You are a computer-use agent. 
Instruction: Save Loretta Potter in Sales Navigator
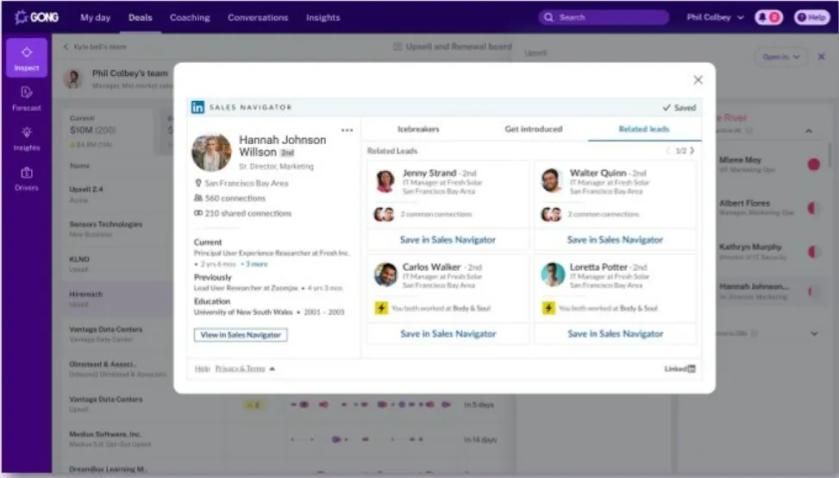point(616,333)
